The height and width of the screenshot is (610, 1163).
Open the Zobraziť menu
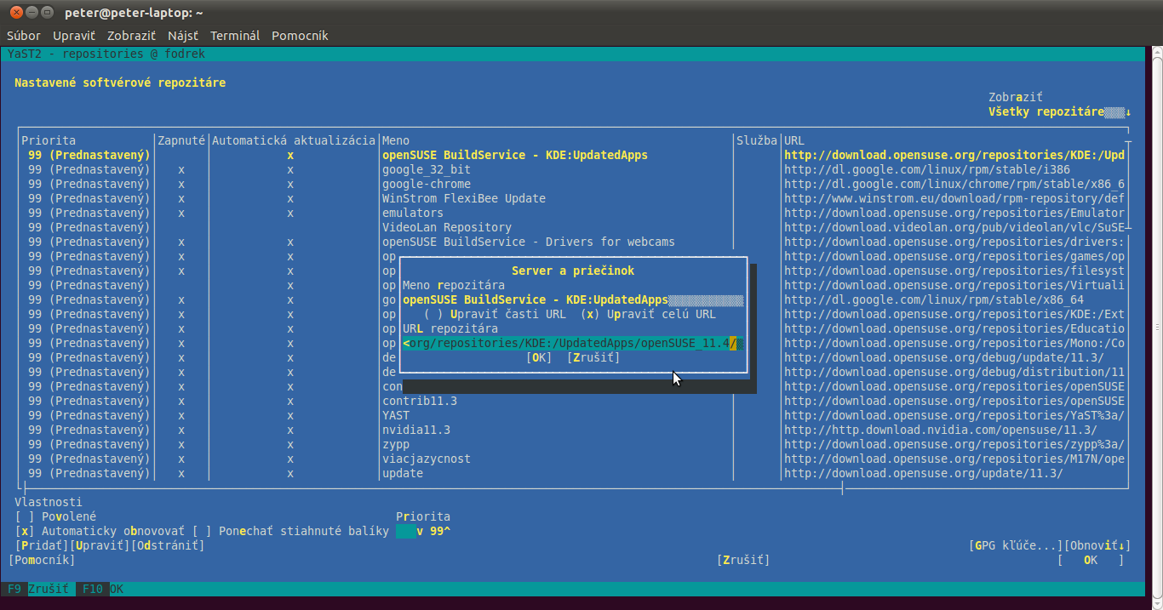tap(131, 36)
